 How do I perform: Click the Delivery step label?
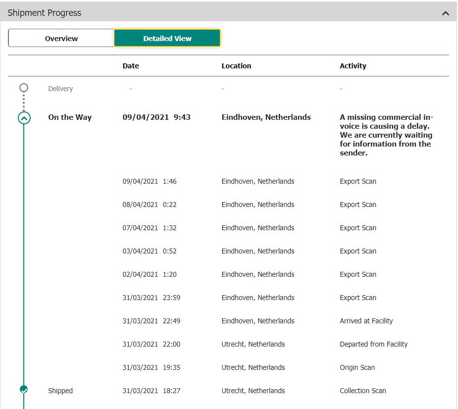click(60, 89)
